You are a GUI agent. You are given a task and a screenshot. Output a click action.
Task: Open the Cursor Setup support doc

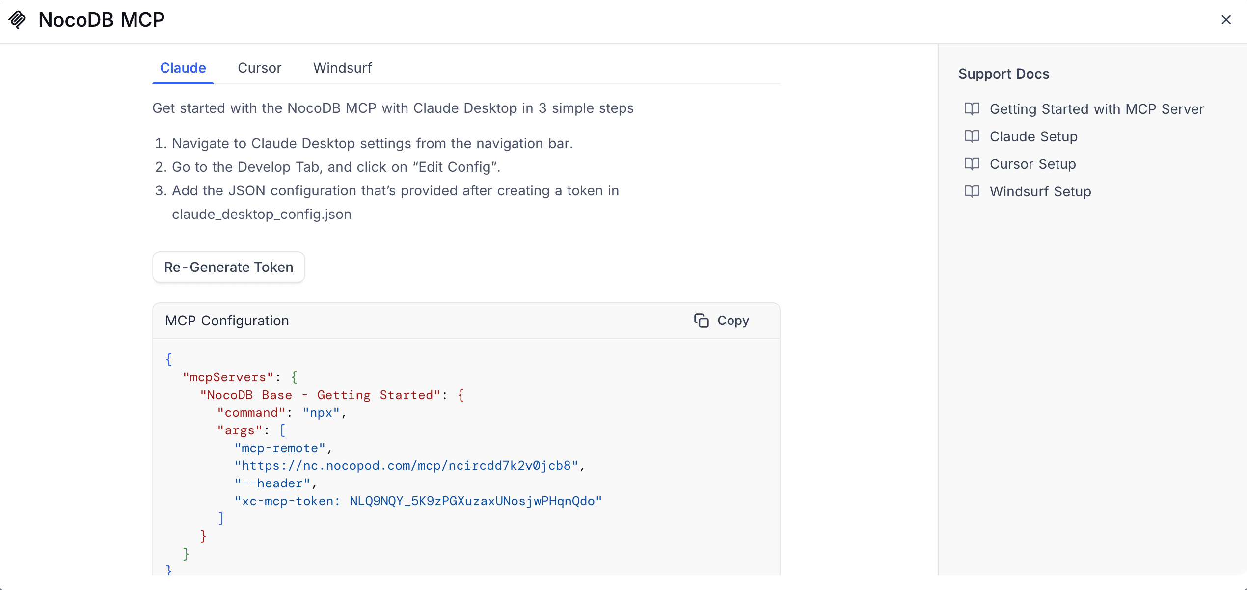(1032, 164)
